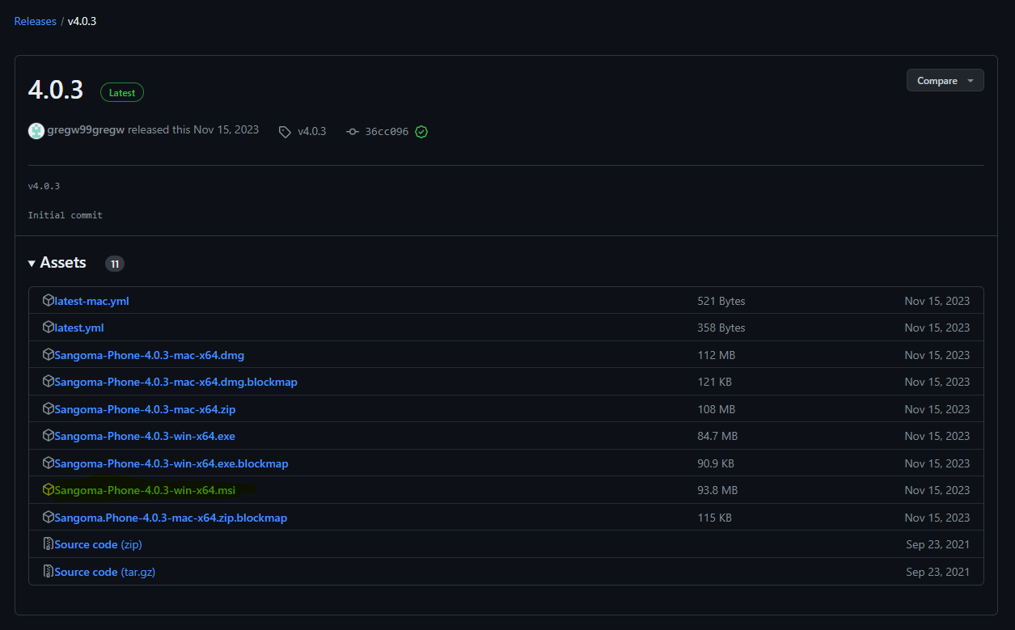Screen dimensions: 1015x630
Task: Click the 90.9 KB size value
Action: tap(716, 463)
